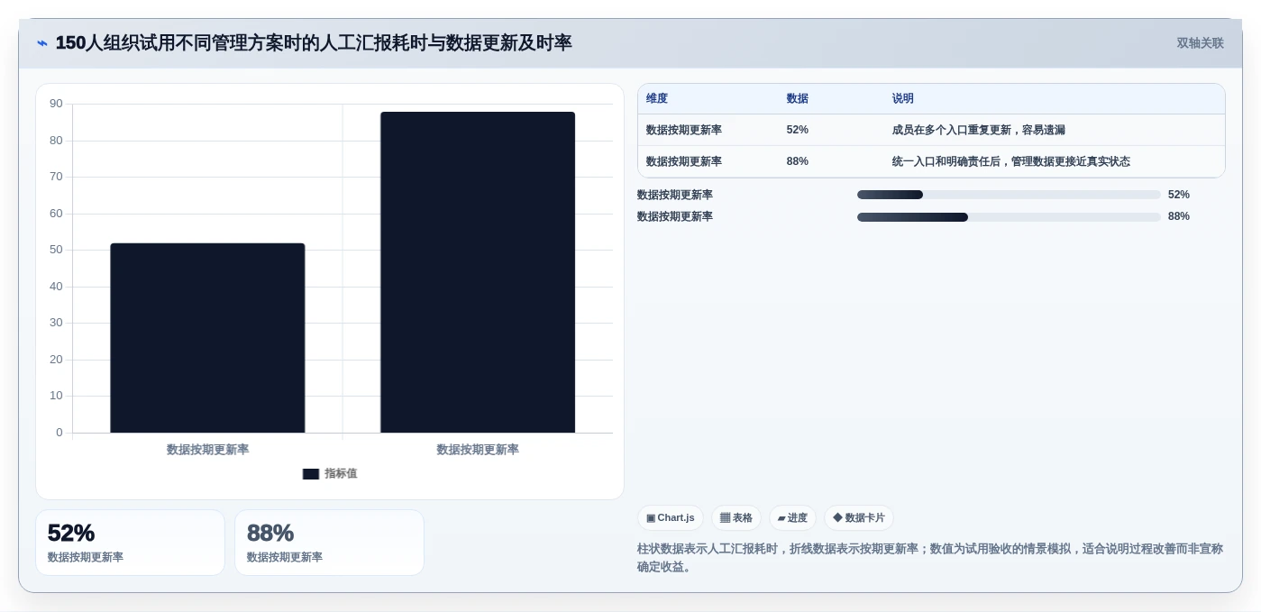Click the 88% cell in the table
The width and height of the screenshot is (1261, 612).
coord(798,161)
